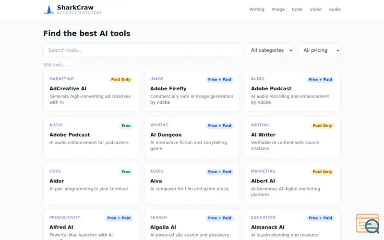Go to the Video nav link
This screenshot has height=240, width=384.
pyautogui.click(x=315, y=9)
